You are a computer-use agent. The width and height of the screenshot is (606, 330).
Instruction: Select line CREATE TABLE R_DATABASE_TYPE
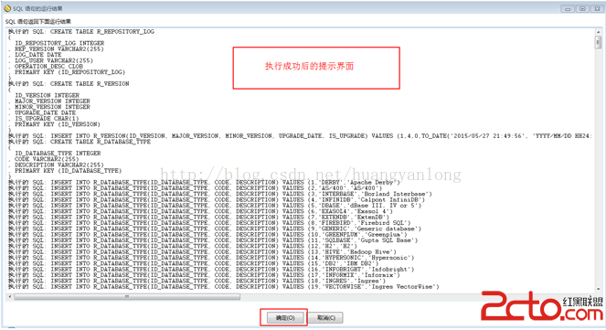(x=80, y=142)
